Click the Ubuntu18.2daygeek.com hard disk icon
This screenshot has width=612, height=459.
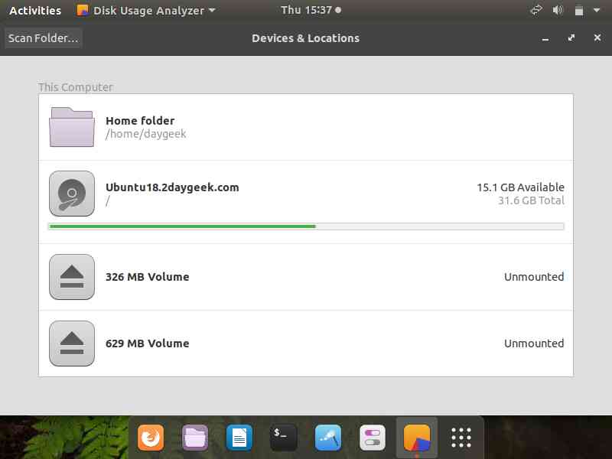72,194
